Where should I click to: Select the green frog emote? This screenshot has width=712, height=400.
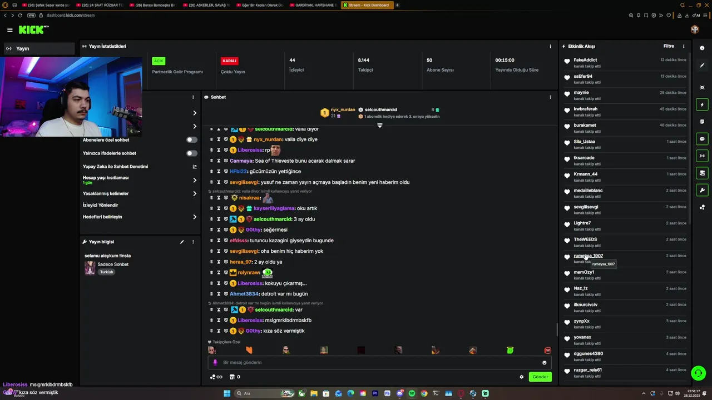click(510, 350)
